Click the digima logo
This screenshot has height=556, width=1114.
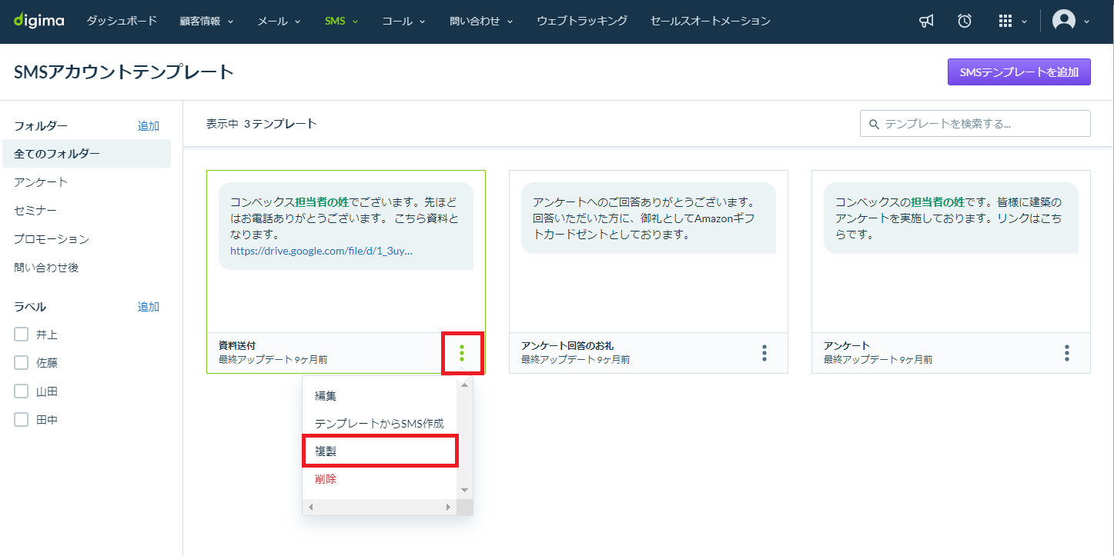pyautogui.click(x=38, y=21)
